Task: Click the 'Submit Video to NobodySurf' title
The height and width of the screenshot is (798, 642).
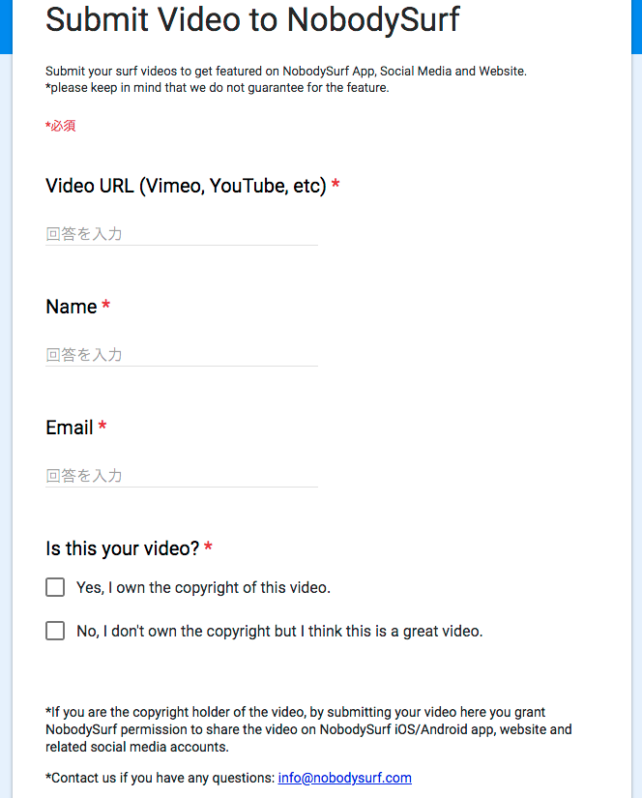Action: tap(252, 20)
